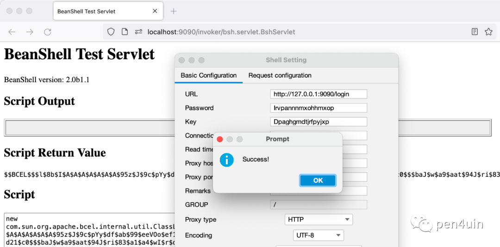Open the permissions icon beside localhost URL

pos(138,32)
